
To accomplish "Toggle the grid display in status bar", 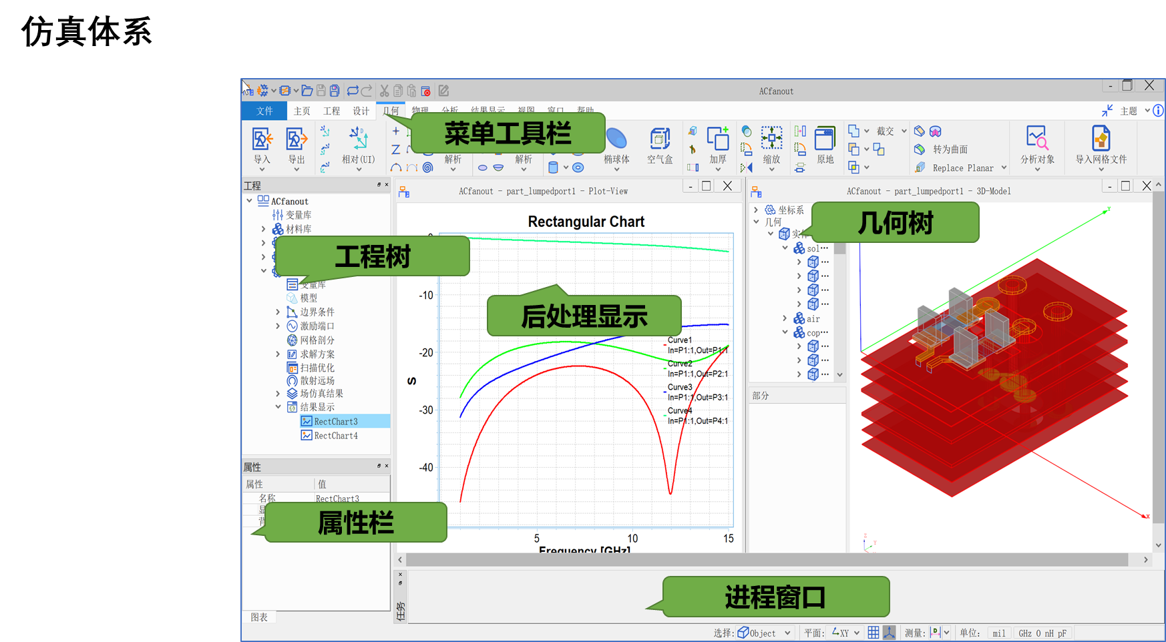I will pyautogui.click(x=873, y=633).
